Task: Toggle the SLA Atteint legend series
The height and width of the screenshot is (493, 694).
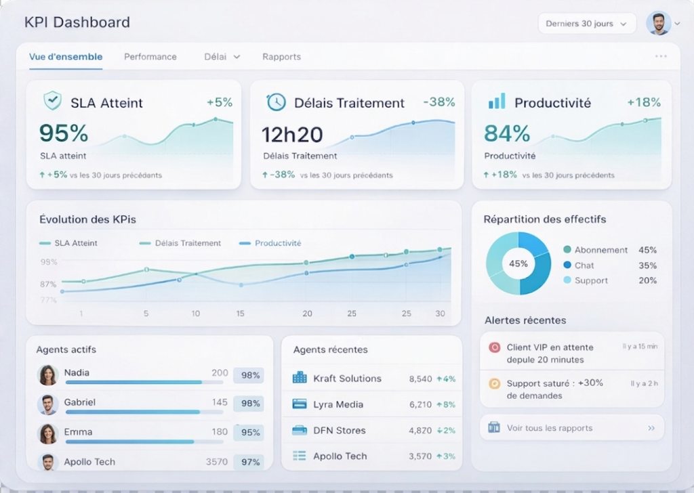Action: 68,243
